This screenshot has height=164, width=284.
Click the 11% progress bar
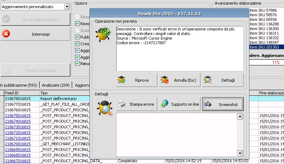click(267, 63)
